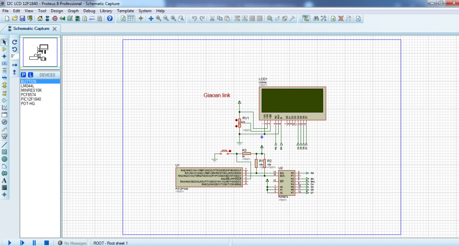The height and width of the screenshot is (246, 459).
Task: Click the schematic overview thumbnail
Action: tap(40, 52)
